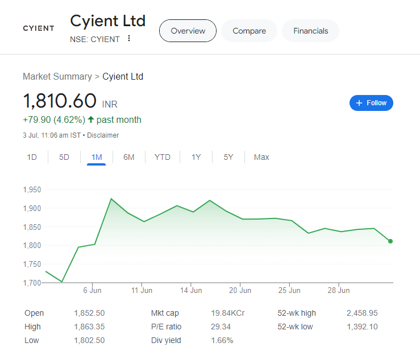
Task: Click the green endpoint dot on the chart
Action: click(390, 241)
